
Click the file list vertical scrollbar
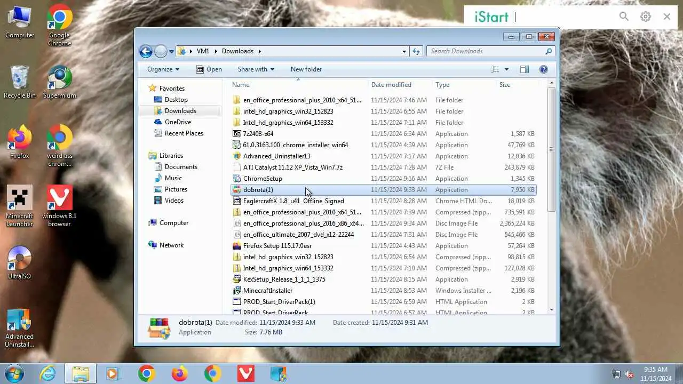pyautogui.click(x=551, y=149)
